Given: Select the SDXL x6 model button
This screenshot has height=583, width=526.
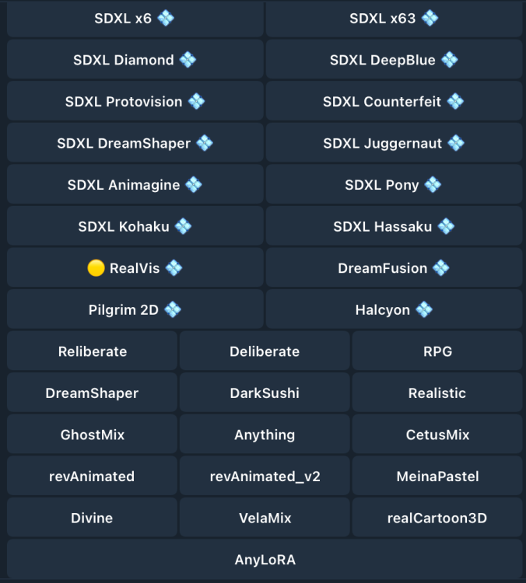Looking at the screenshot, I should click(135, 19).
